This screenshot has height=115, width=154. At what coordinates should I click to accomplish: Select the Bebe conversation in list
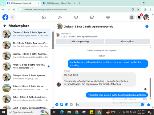click(x=26, y=99)
